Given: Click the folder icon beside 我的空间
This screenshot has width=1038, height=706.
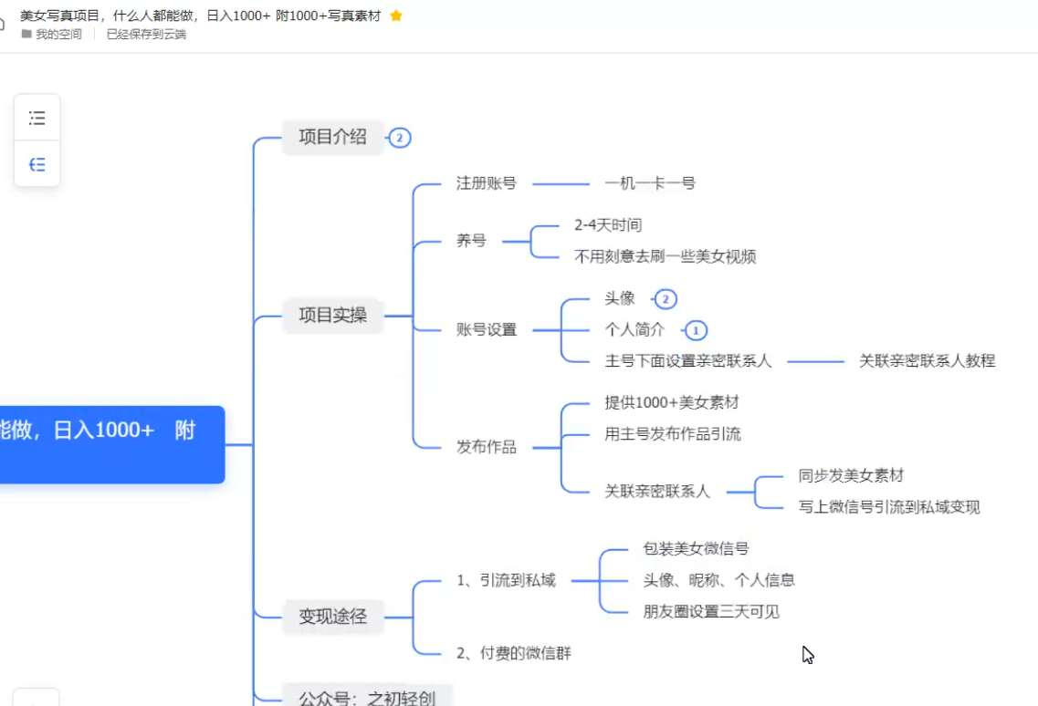Looking at the screenshot, I should point(26,35).
